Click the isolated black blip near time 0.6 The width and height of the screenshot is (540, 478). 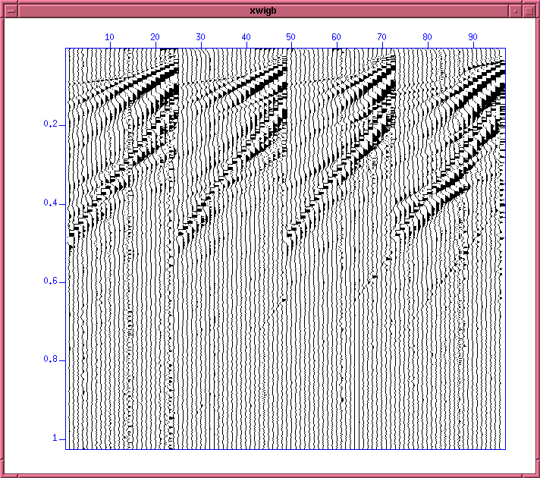tap(374, 278)
